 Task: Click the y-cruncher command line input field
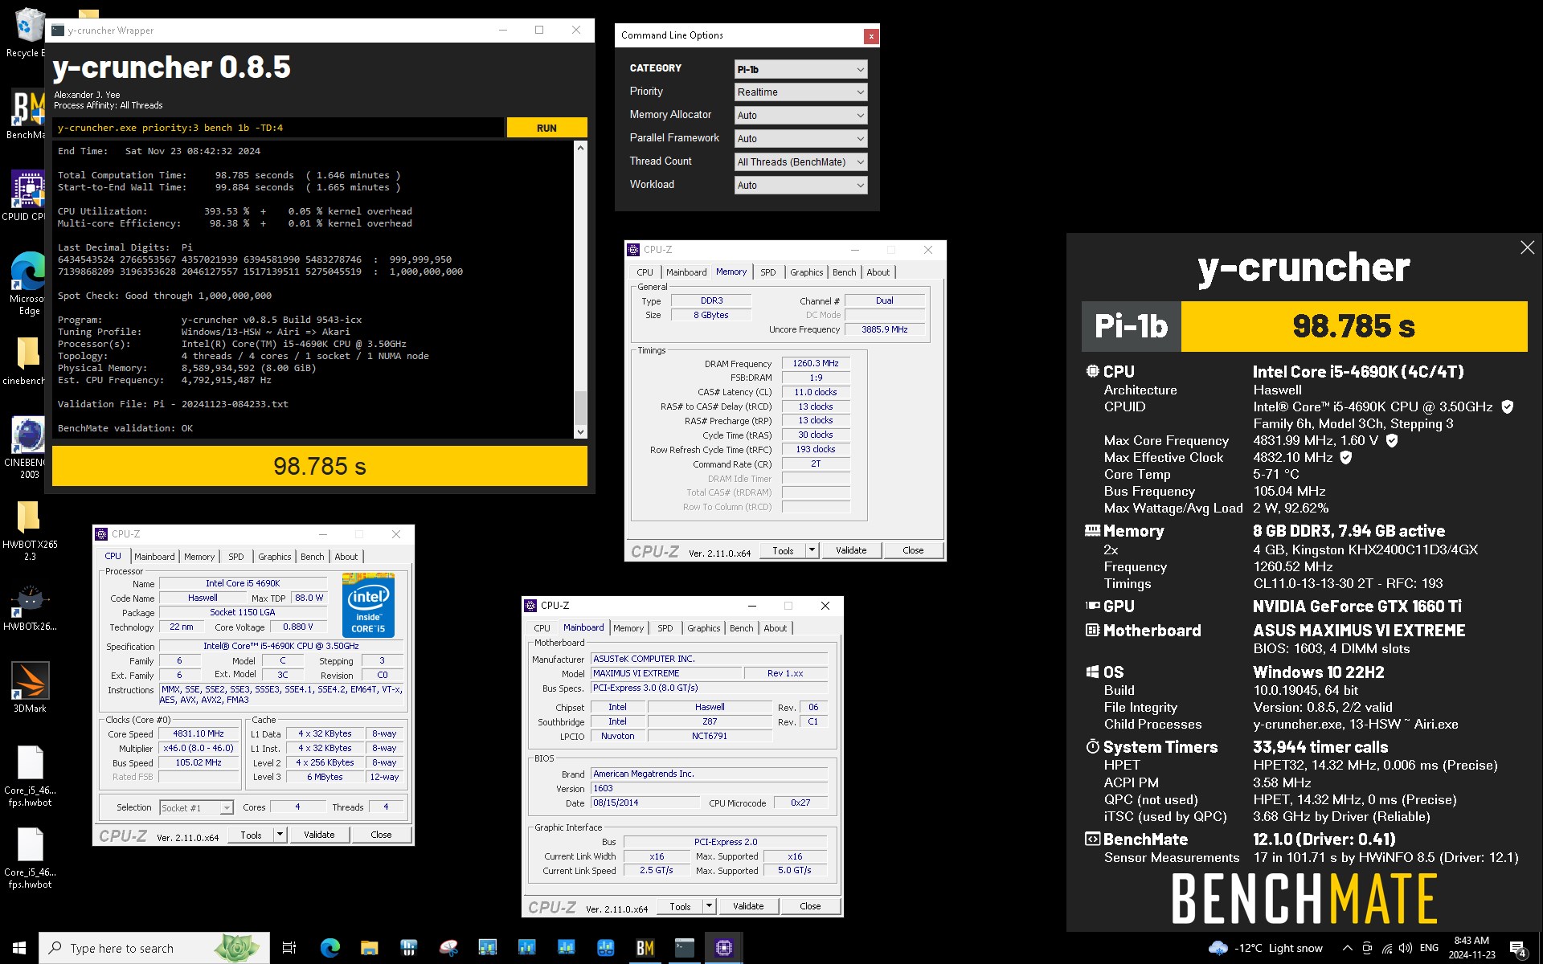pos(278,128)
